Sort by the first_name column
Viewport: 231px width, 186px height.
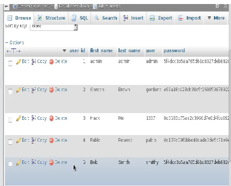point(101,51)
